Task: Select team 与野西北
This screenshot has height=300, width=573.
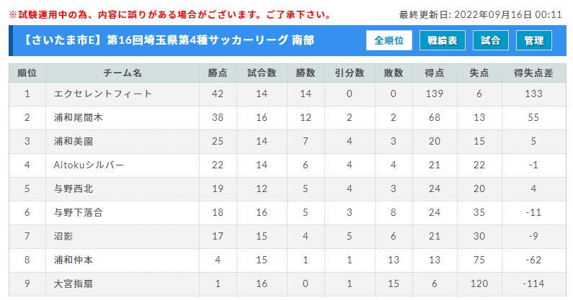Action: [x=73, y=188]
